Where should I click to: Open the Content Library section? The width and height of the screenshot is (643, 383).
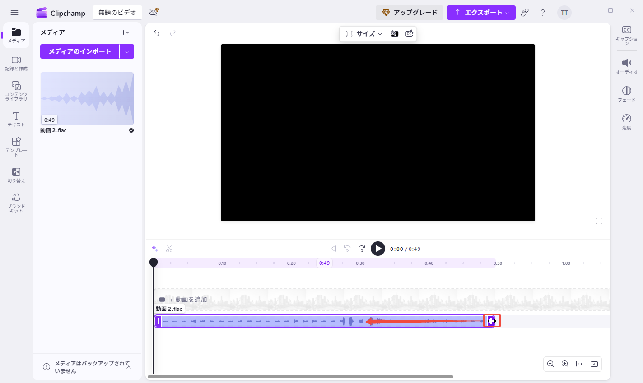[16, 89]
